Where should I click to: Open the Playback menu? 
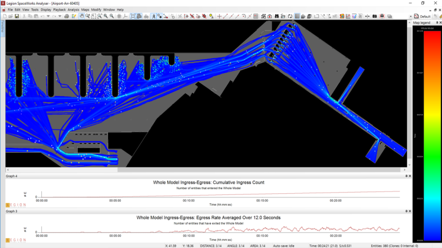[x=59, y=9]
